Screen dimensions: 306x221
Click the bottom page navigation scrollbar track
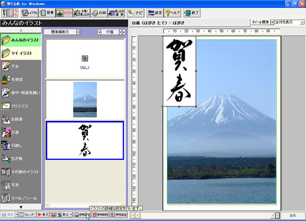click(206, 215)
